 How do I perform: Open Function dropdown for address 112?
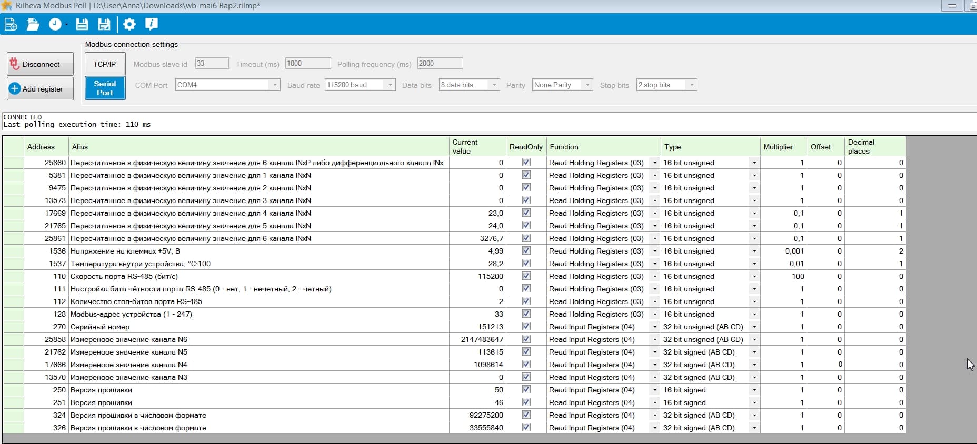655,301
